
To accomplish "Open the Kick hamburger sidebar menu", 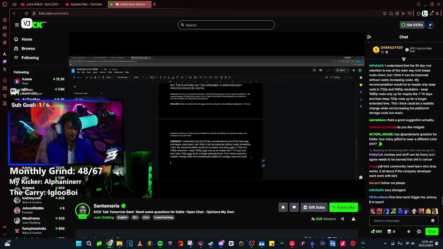I will coord(17,25).
